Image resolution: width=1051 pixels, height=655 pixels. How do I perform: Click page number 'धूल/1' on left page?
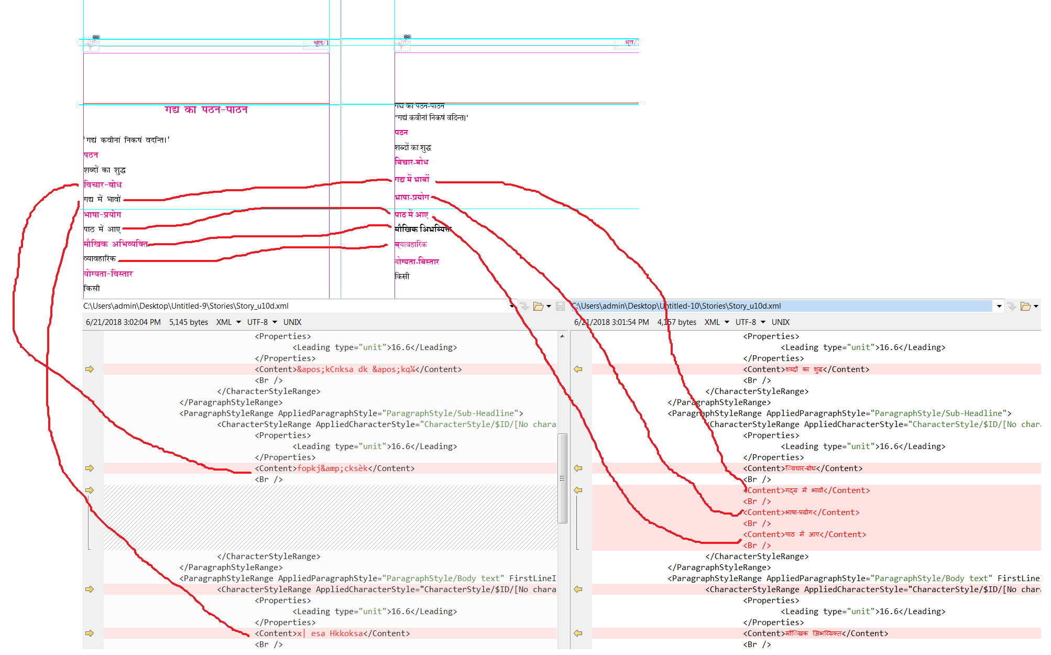(x=321, y=43)
